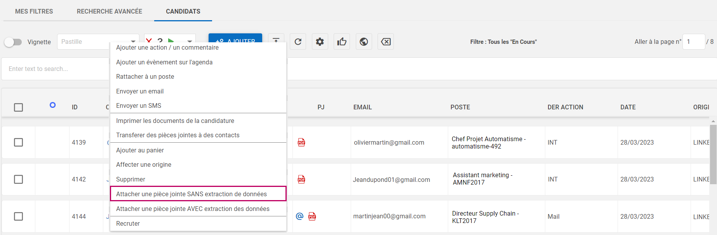This screenshot has height=235, width=717.
Task: Toggle the Vignette switch
Action: coord(13,42)
